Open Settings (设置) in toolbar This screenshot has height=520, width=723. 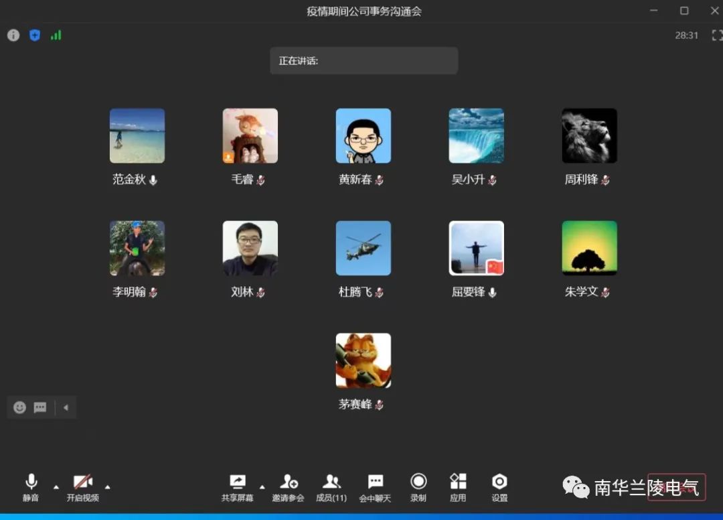click(499, 486)
